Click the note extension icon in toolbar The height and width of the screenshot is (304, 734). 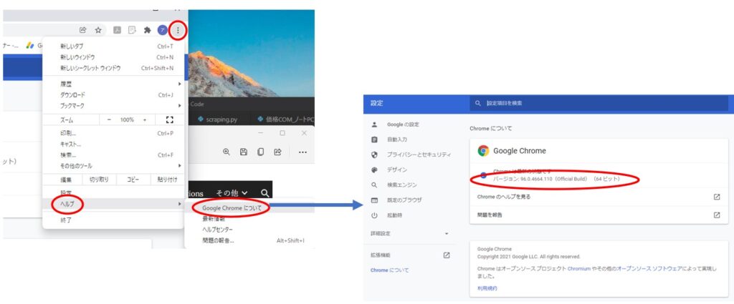pos(132,30)
